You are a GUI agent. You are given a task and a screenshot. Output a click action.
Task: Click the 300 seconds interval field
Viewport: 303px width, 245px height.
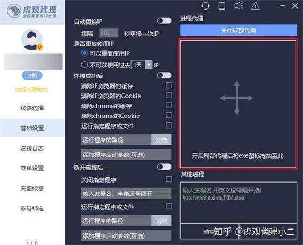click(109, 33)
